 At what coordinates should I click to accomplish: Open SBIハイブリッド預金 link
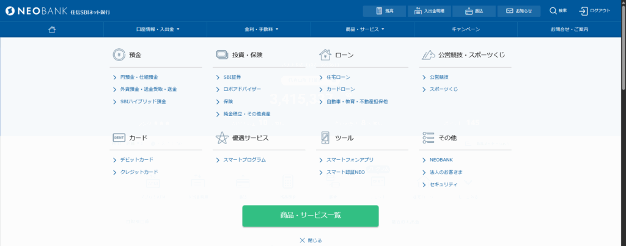click(143, 102)
